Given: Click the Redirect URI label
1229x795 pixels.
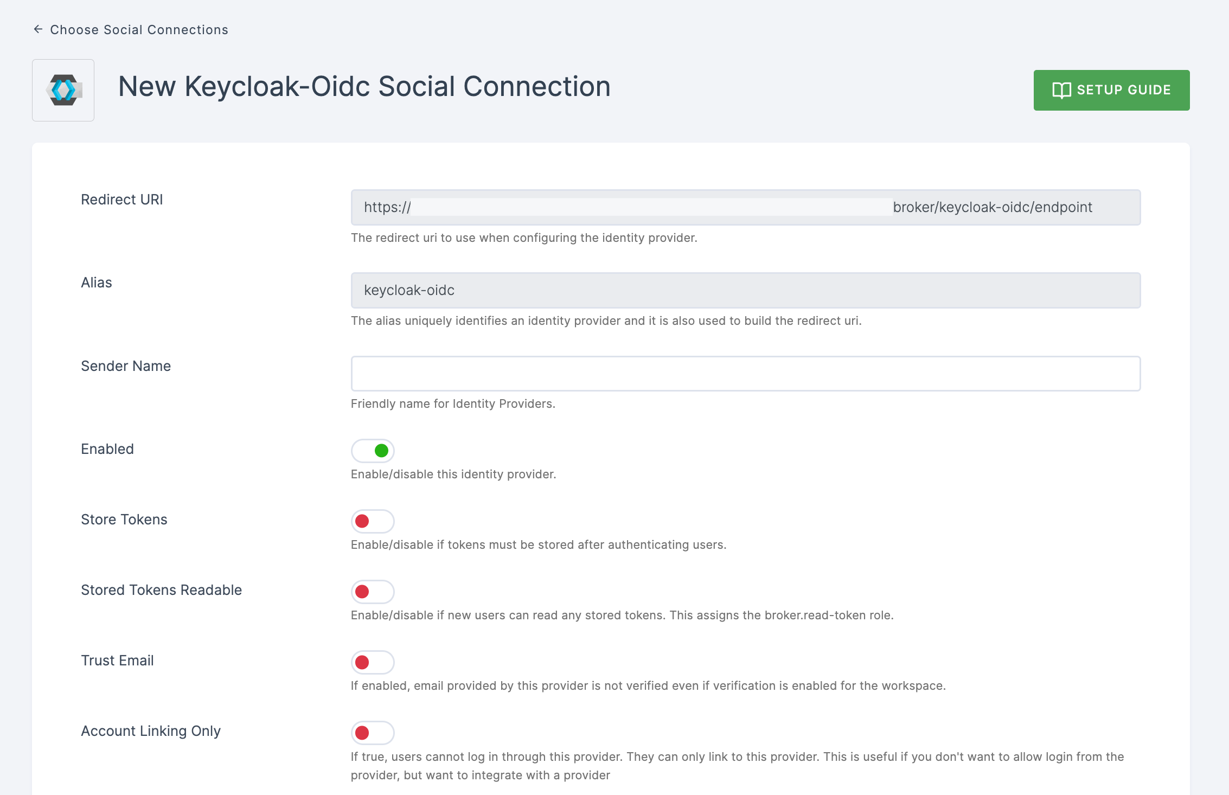Looking at the screenshot, I should pyautogui.click(x=122, y=200).
